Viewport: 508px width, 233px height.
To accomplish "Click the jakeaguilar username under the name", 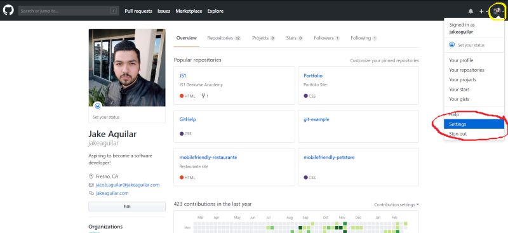I will [x=104, y=143].
